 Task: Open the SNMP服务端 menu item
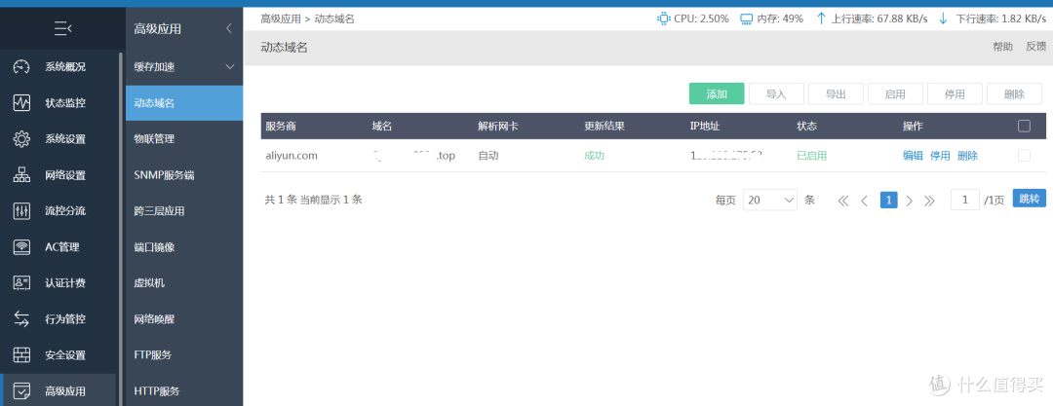[x=164, y=175]
